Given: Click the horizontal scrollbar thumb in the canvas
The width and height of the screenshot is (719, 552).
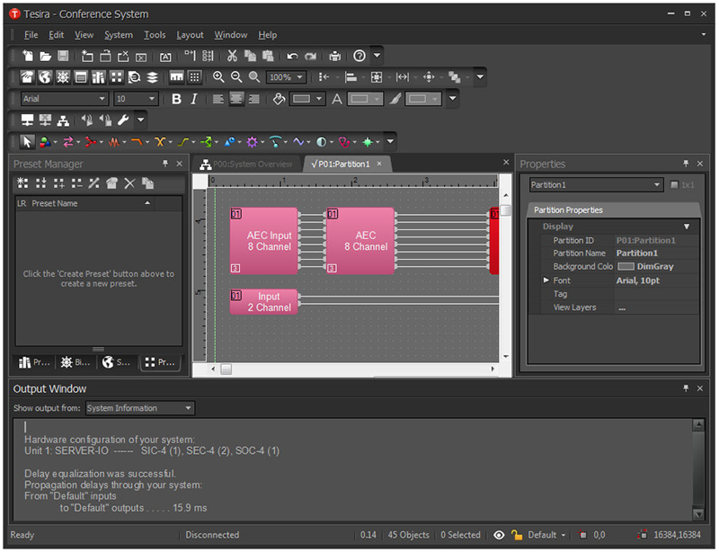Looking at the screenshot, I should (226, 369).
